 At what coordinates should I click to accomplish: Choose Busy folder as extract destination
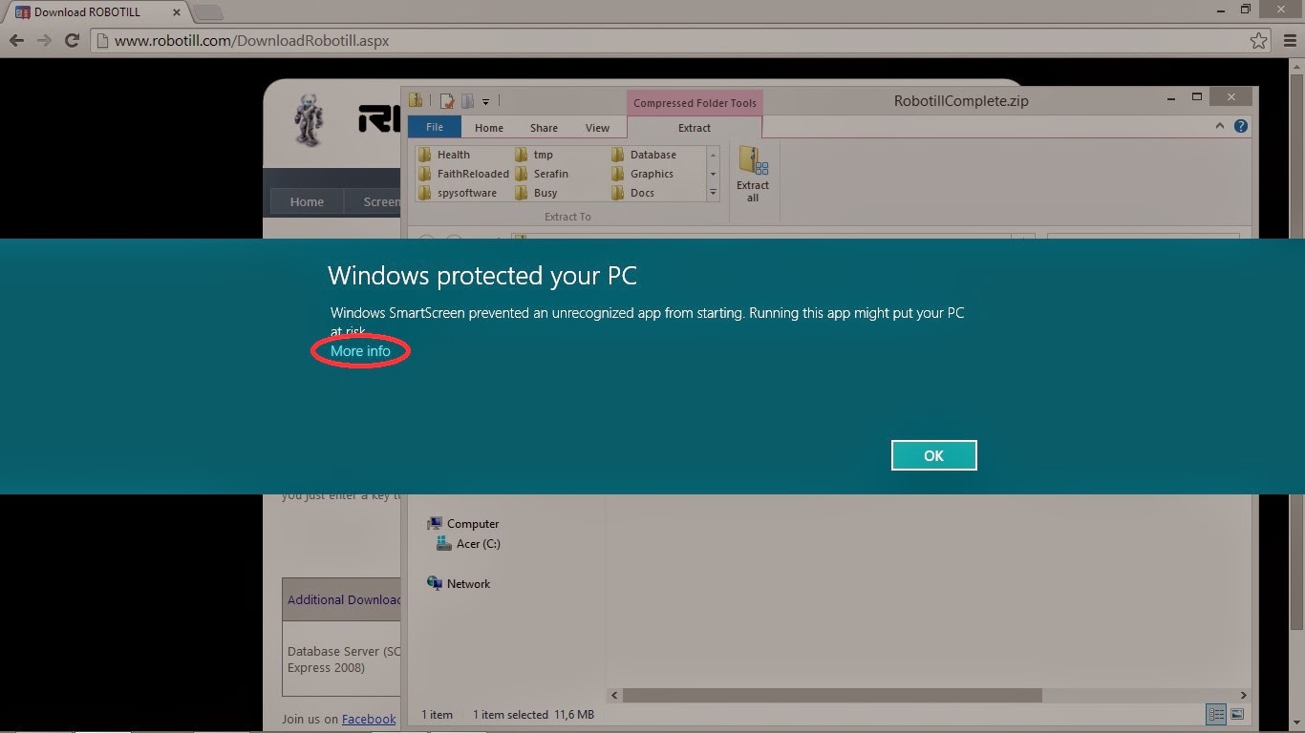tap(536, 193)
